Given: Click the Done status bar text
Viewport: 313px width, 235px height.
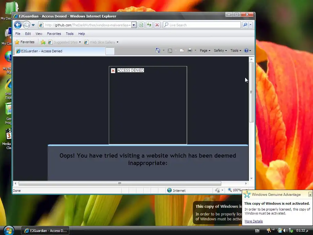Looking at the screenshot, I should [17, 191].
